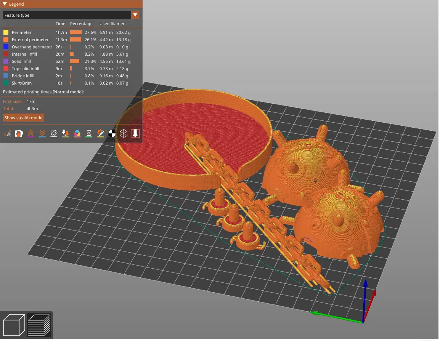Click First layer time 17m
Image resolution: width=440 pixels, height=341 pixels.
(31, 101)
